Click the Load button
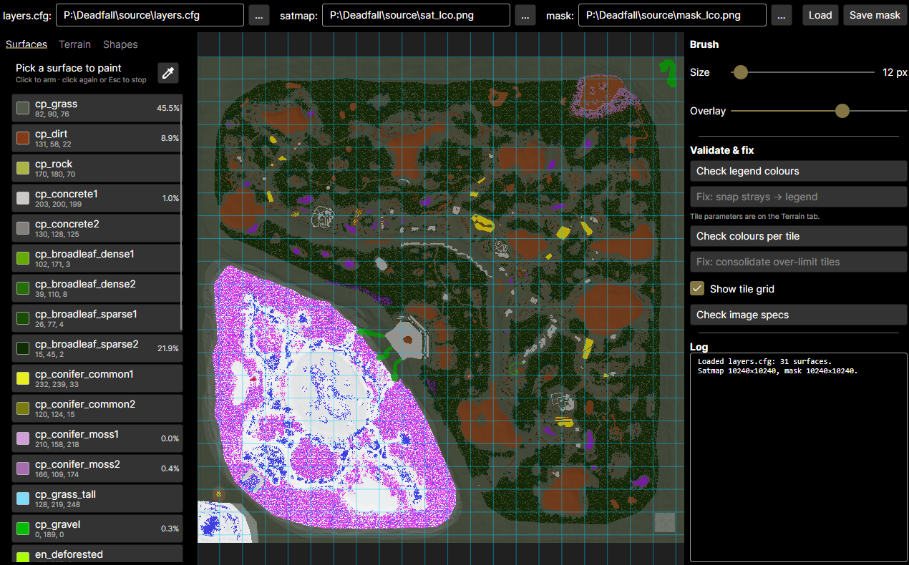This screenshot has width=909, height=565. [x=820, y=15]
